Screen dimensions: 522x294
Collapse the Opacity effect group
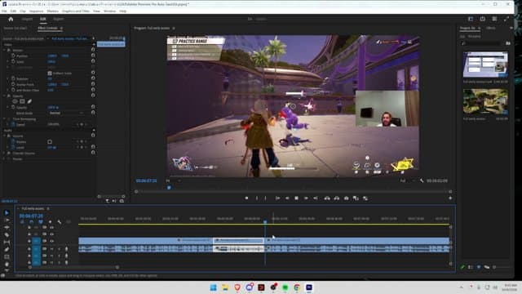click(x=4, y=96)
